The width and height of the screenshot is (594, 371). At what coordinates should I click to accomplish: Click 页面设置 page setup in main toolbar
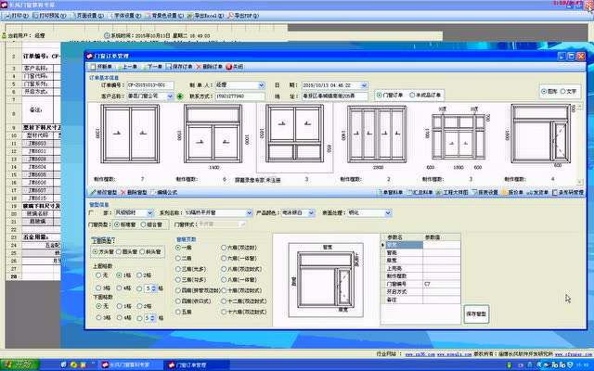(x=86, y=16)
